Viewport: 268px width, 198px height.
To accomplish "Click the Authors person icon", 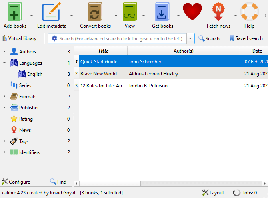I will click(14, 51).
